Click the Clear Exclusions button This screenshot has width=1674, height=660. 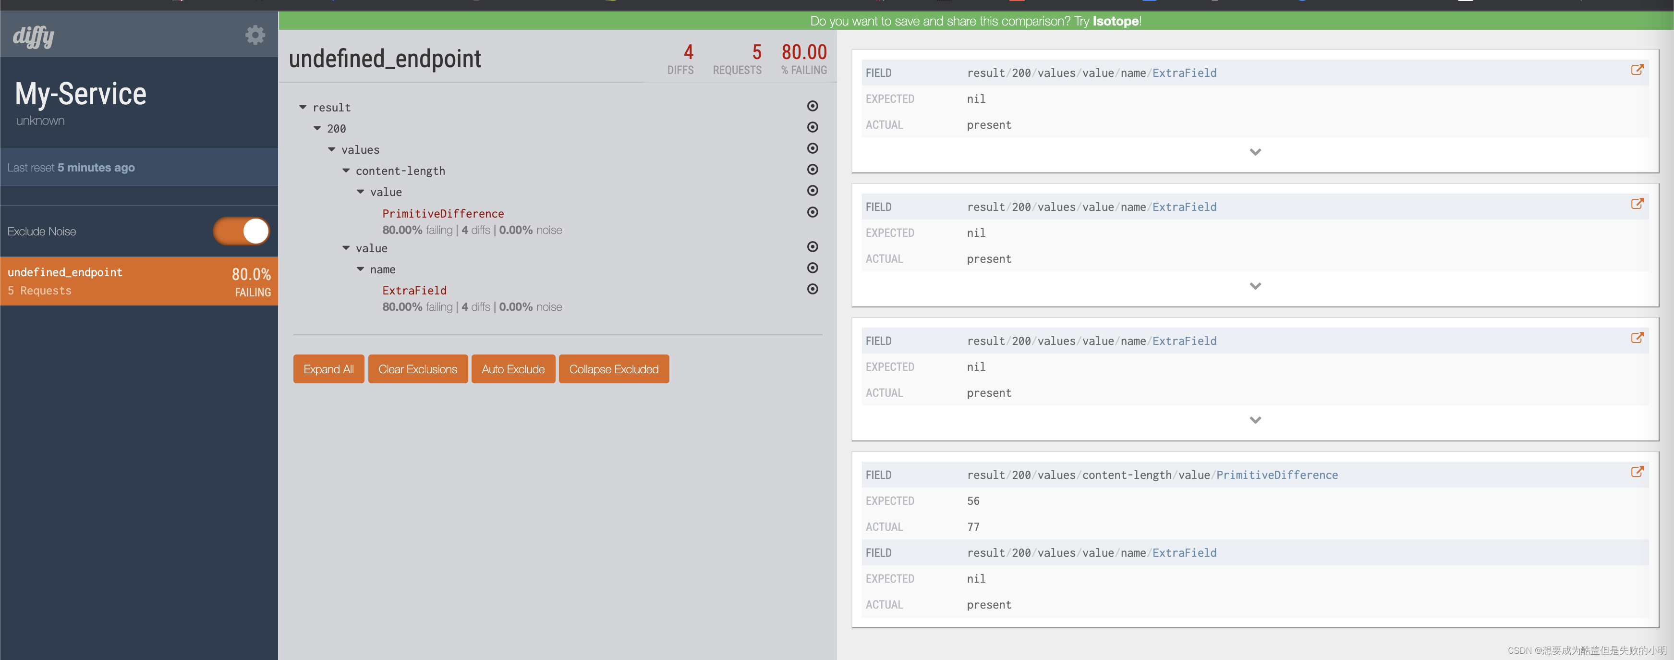point(418,369)
